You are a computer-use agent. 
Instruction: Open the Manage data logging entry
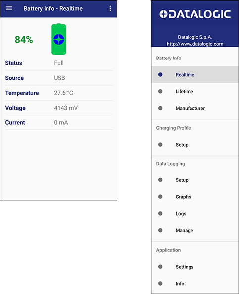(x=195, y=230)
